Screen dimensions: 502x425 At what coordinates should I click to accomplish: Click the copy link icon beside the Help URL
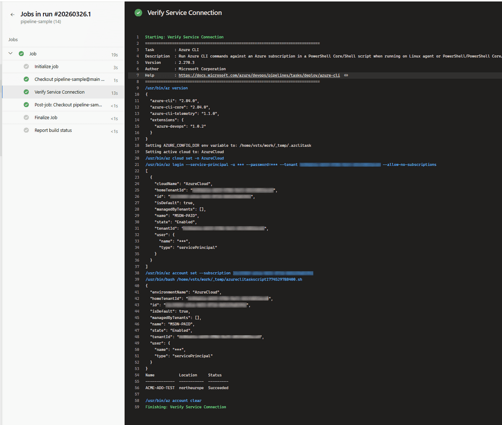click(x=346, y=75)
